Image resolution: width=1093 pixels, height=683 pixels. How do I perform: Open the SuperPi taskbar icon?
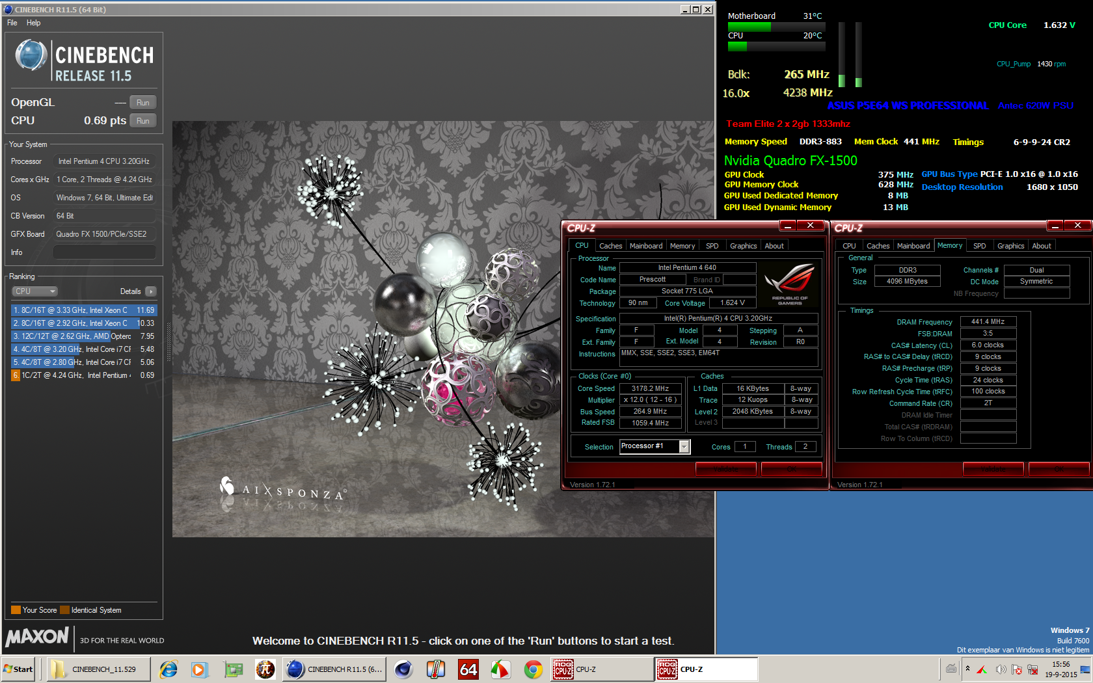click(265, 669)
